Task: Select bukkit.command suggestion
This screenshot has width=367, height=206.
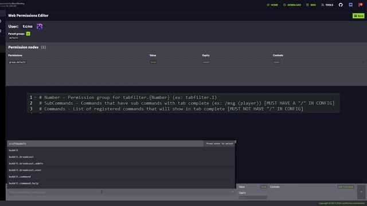Action: [x=121, y=177]
